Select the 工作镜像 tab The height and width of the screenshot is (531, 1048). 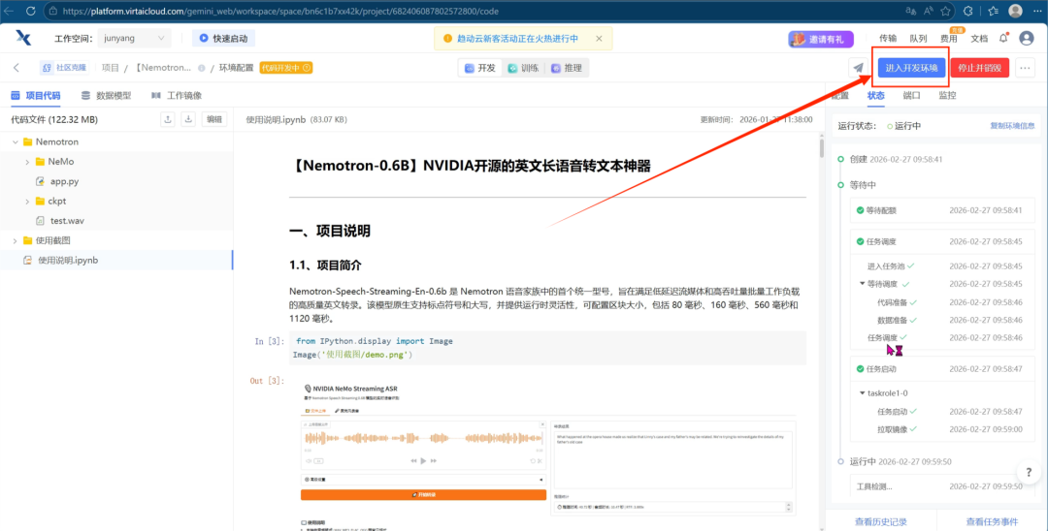[x=177, y=95]
